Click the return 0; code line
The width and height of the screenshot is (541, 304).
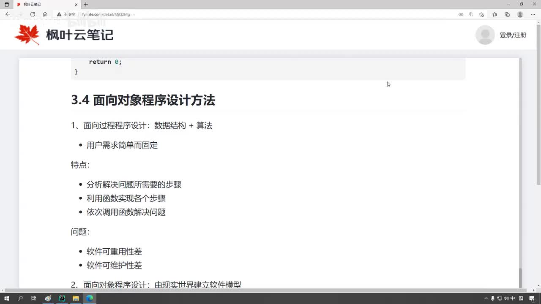click(105, 62)
